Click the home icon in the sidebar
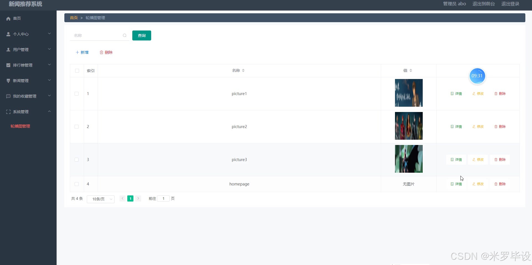 (8, 19)
